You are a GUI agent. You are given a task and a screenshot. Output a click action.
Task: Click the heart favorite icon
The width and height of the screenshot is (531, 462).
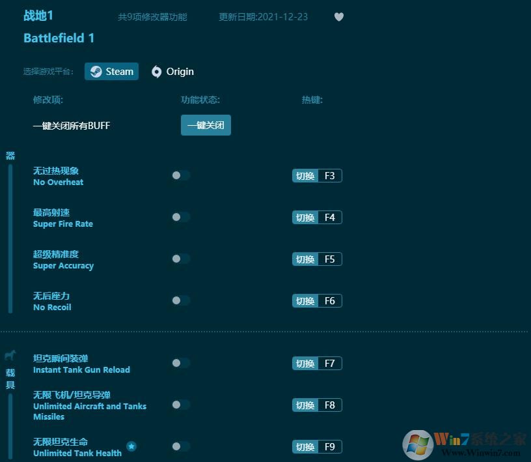coord(339,17)
